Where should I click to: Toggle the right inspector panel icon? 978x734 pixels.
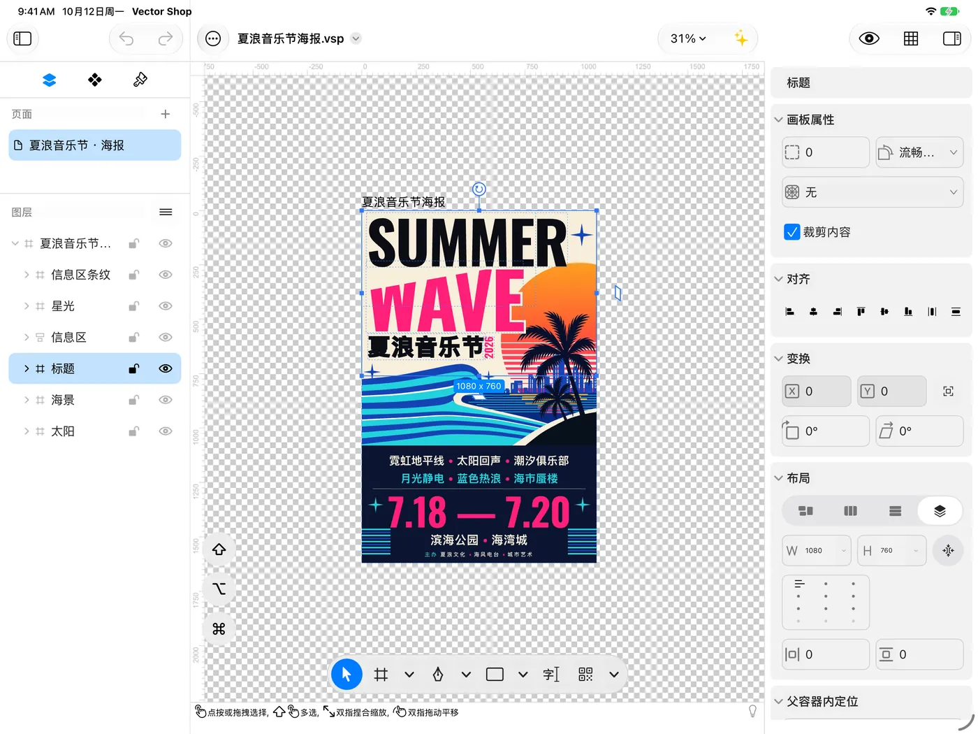click(951, 38)
